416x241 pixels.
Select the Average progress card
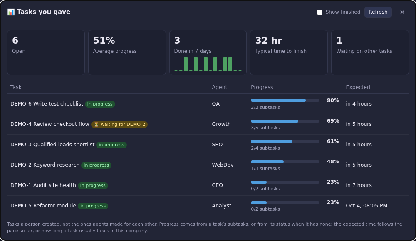coord(127,52)
